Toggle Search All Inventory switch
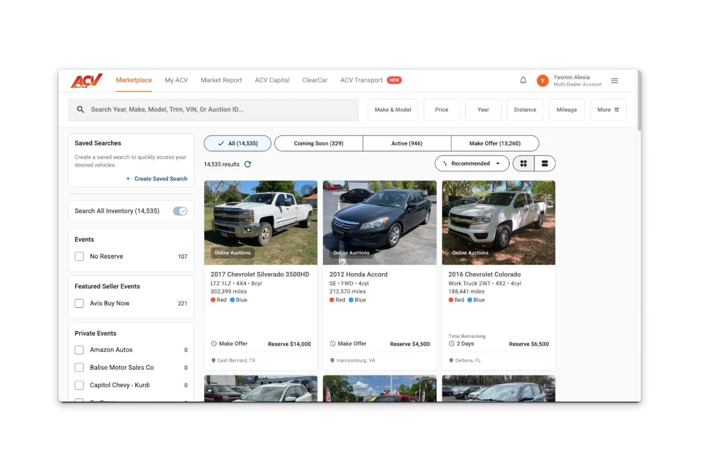 click(x=180, y=211)
